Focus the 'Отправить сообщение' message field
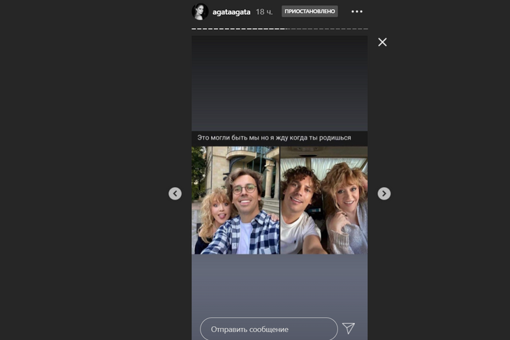This screenshot has width=510, height=340. click(x=268, y=329)
